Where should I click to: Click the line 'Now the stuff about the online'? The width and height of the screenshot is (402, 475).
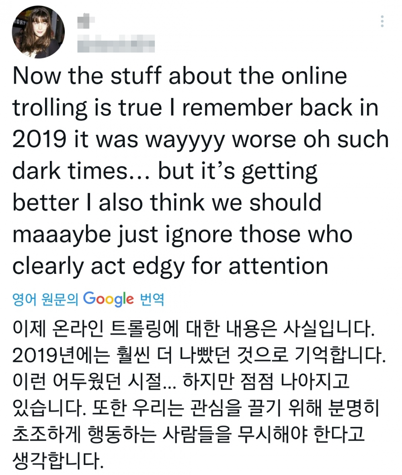click(180, 76)
